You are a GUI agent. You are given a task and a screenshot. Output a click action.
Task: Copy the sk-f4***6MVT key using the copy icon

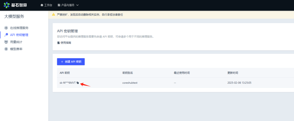[78, 83]
